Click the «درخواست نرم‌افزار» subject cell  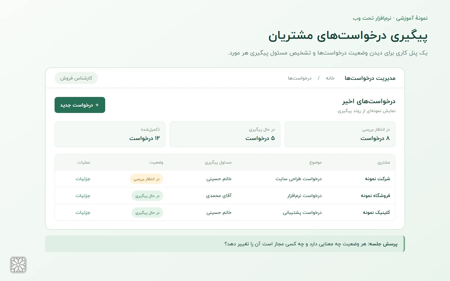(x=305, y=196)
